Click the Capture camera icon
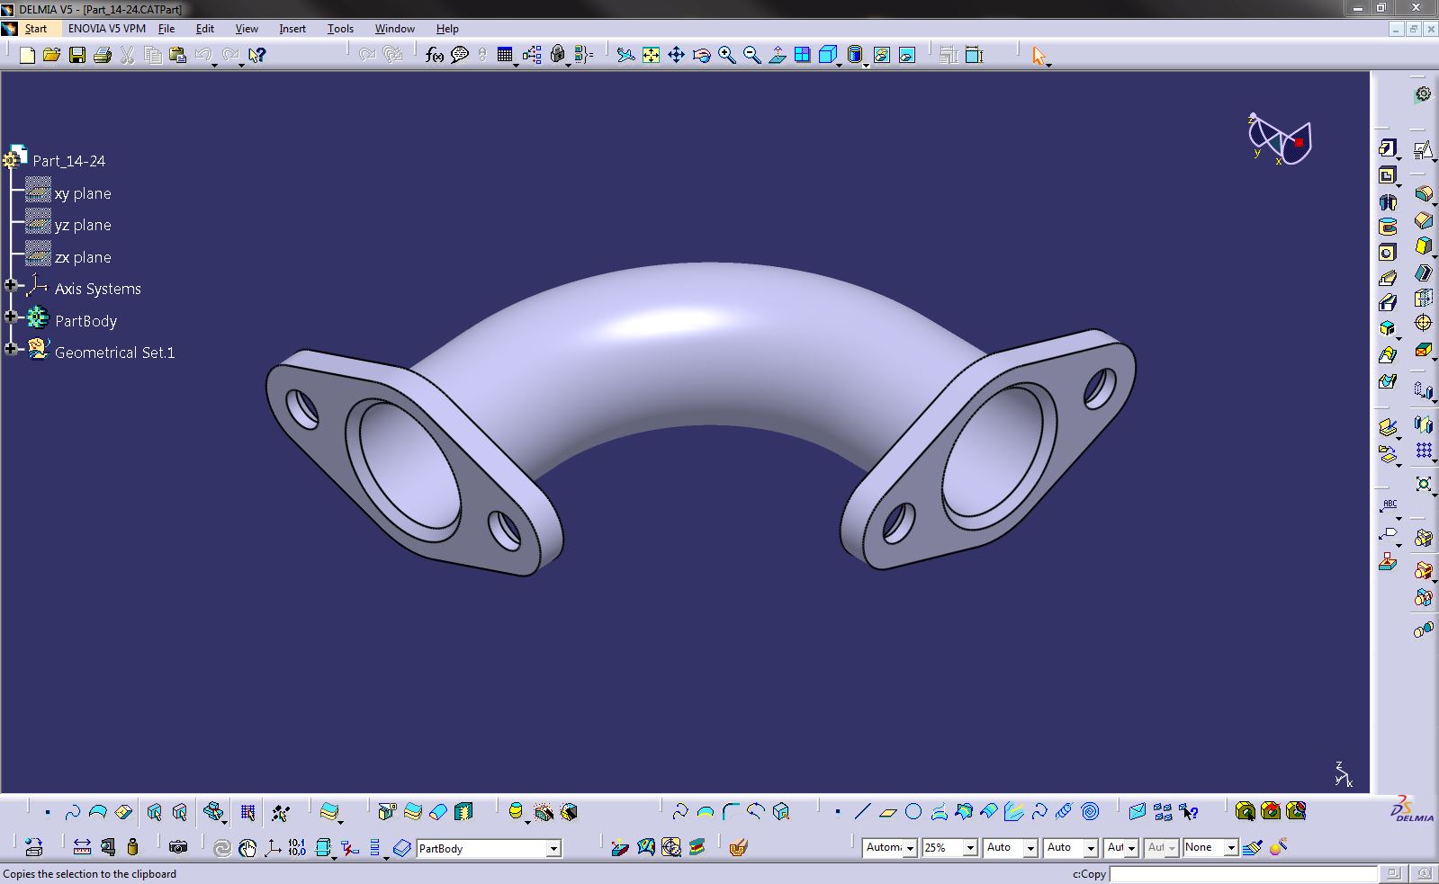The height and width of the screenshot is (884, 1439). pyautogui.click(x=178, y=847)
